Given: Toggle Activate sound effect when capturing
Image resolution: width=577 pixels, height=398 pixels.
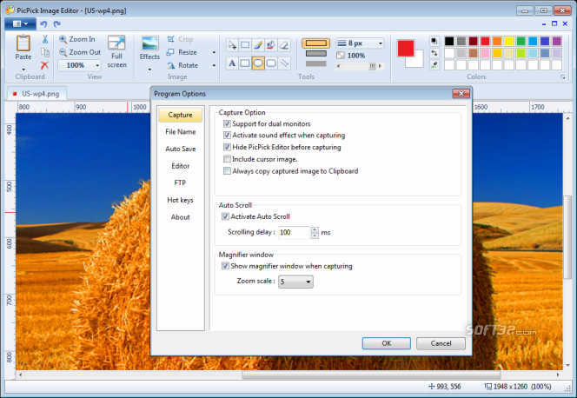Looking at the screenshot, I should click(227, 136).
